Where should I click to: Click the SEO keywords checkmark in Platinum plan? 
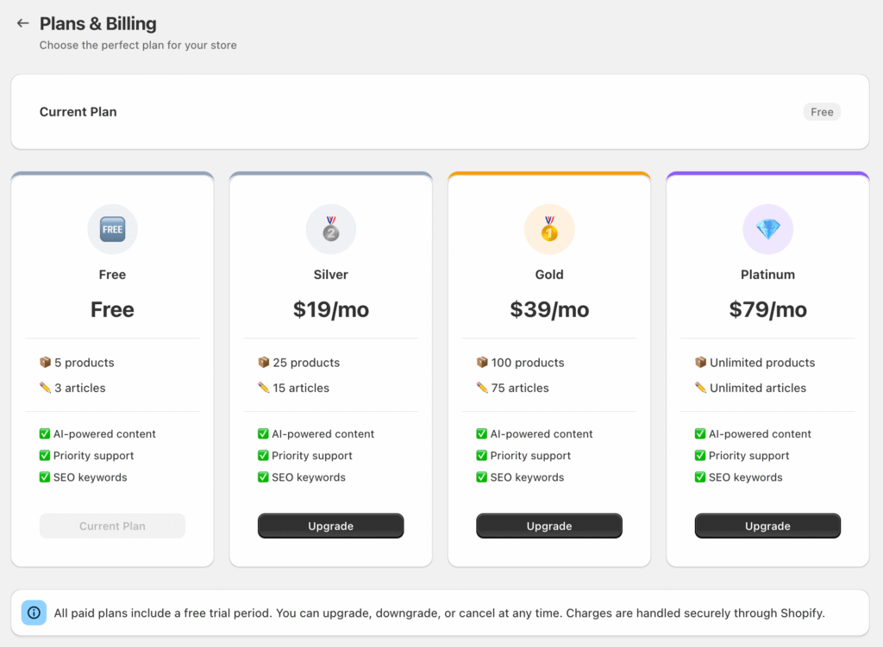[x=700, y=477]
